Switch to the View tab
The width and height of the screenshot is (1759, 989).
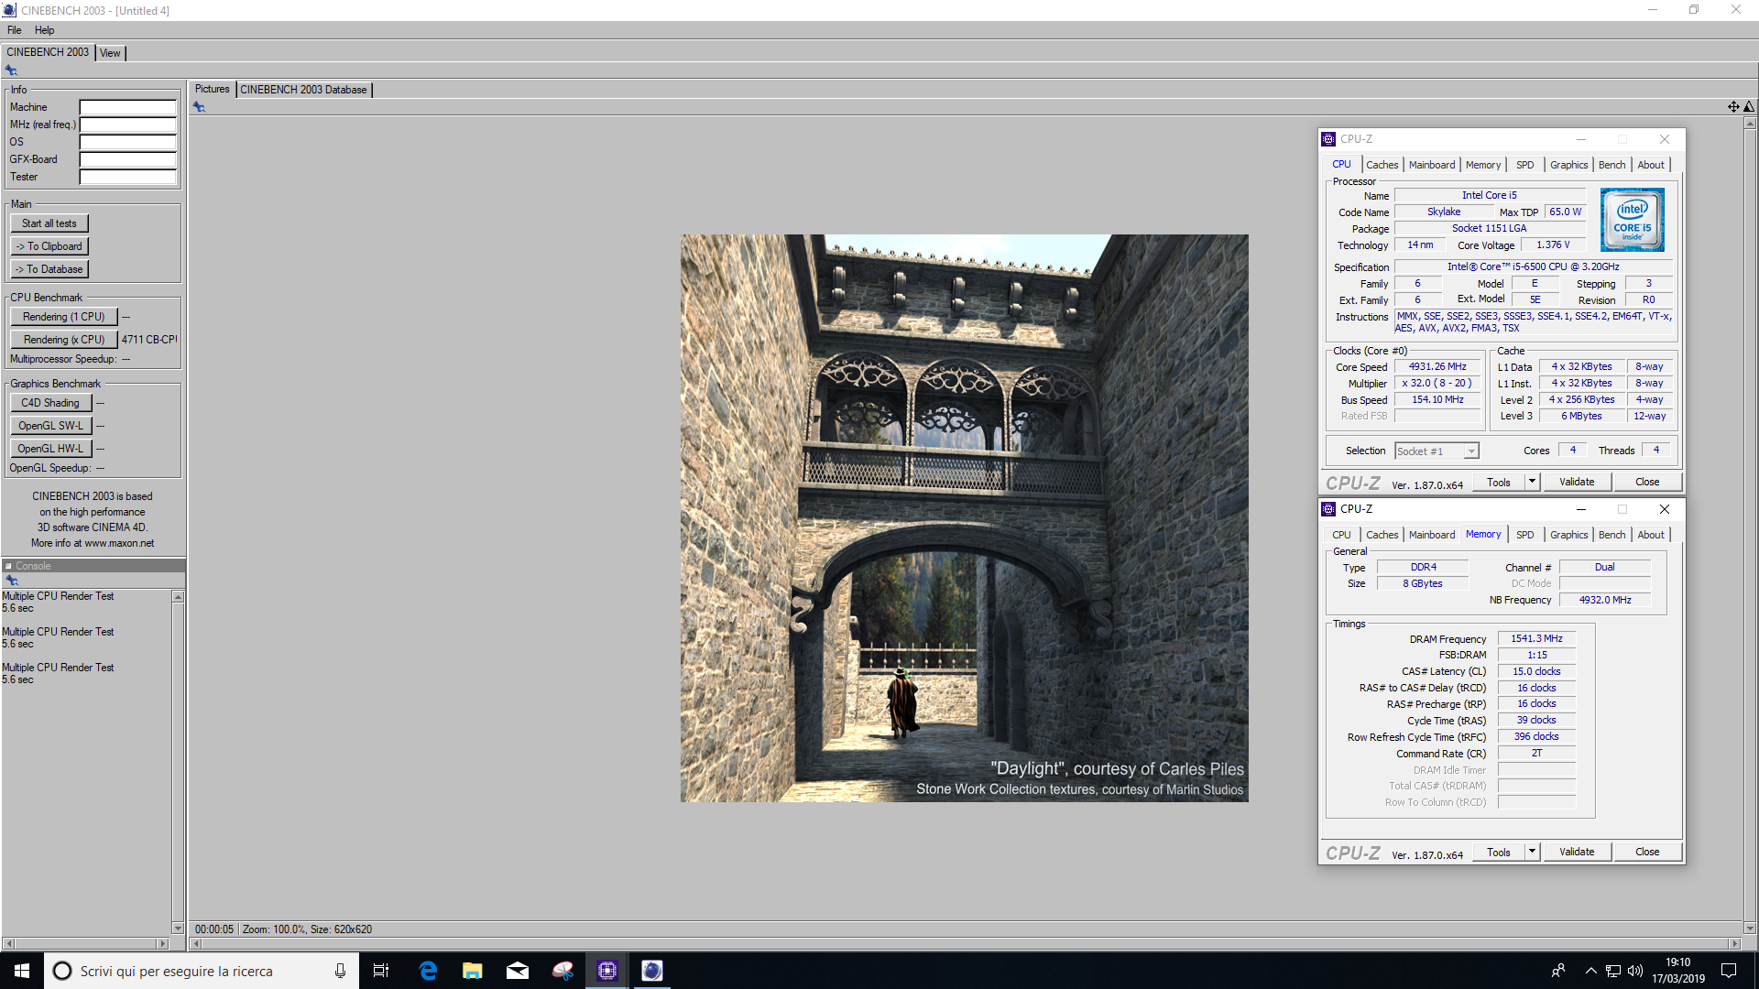[x=110, y=53]
